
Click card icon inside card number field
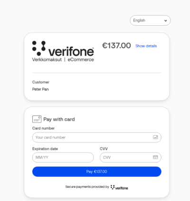click(x=155, y=137)
